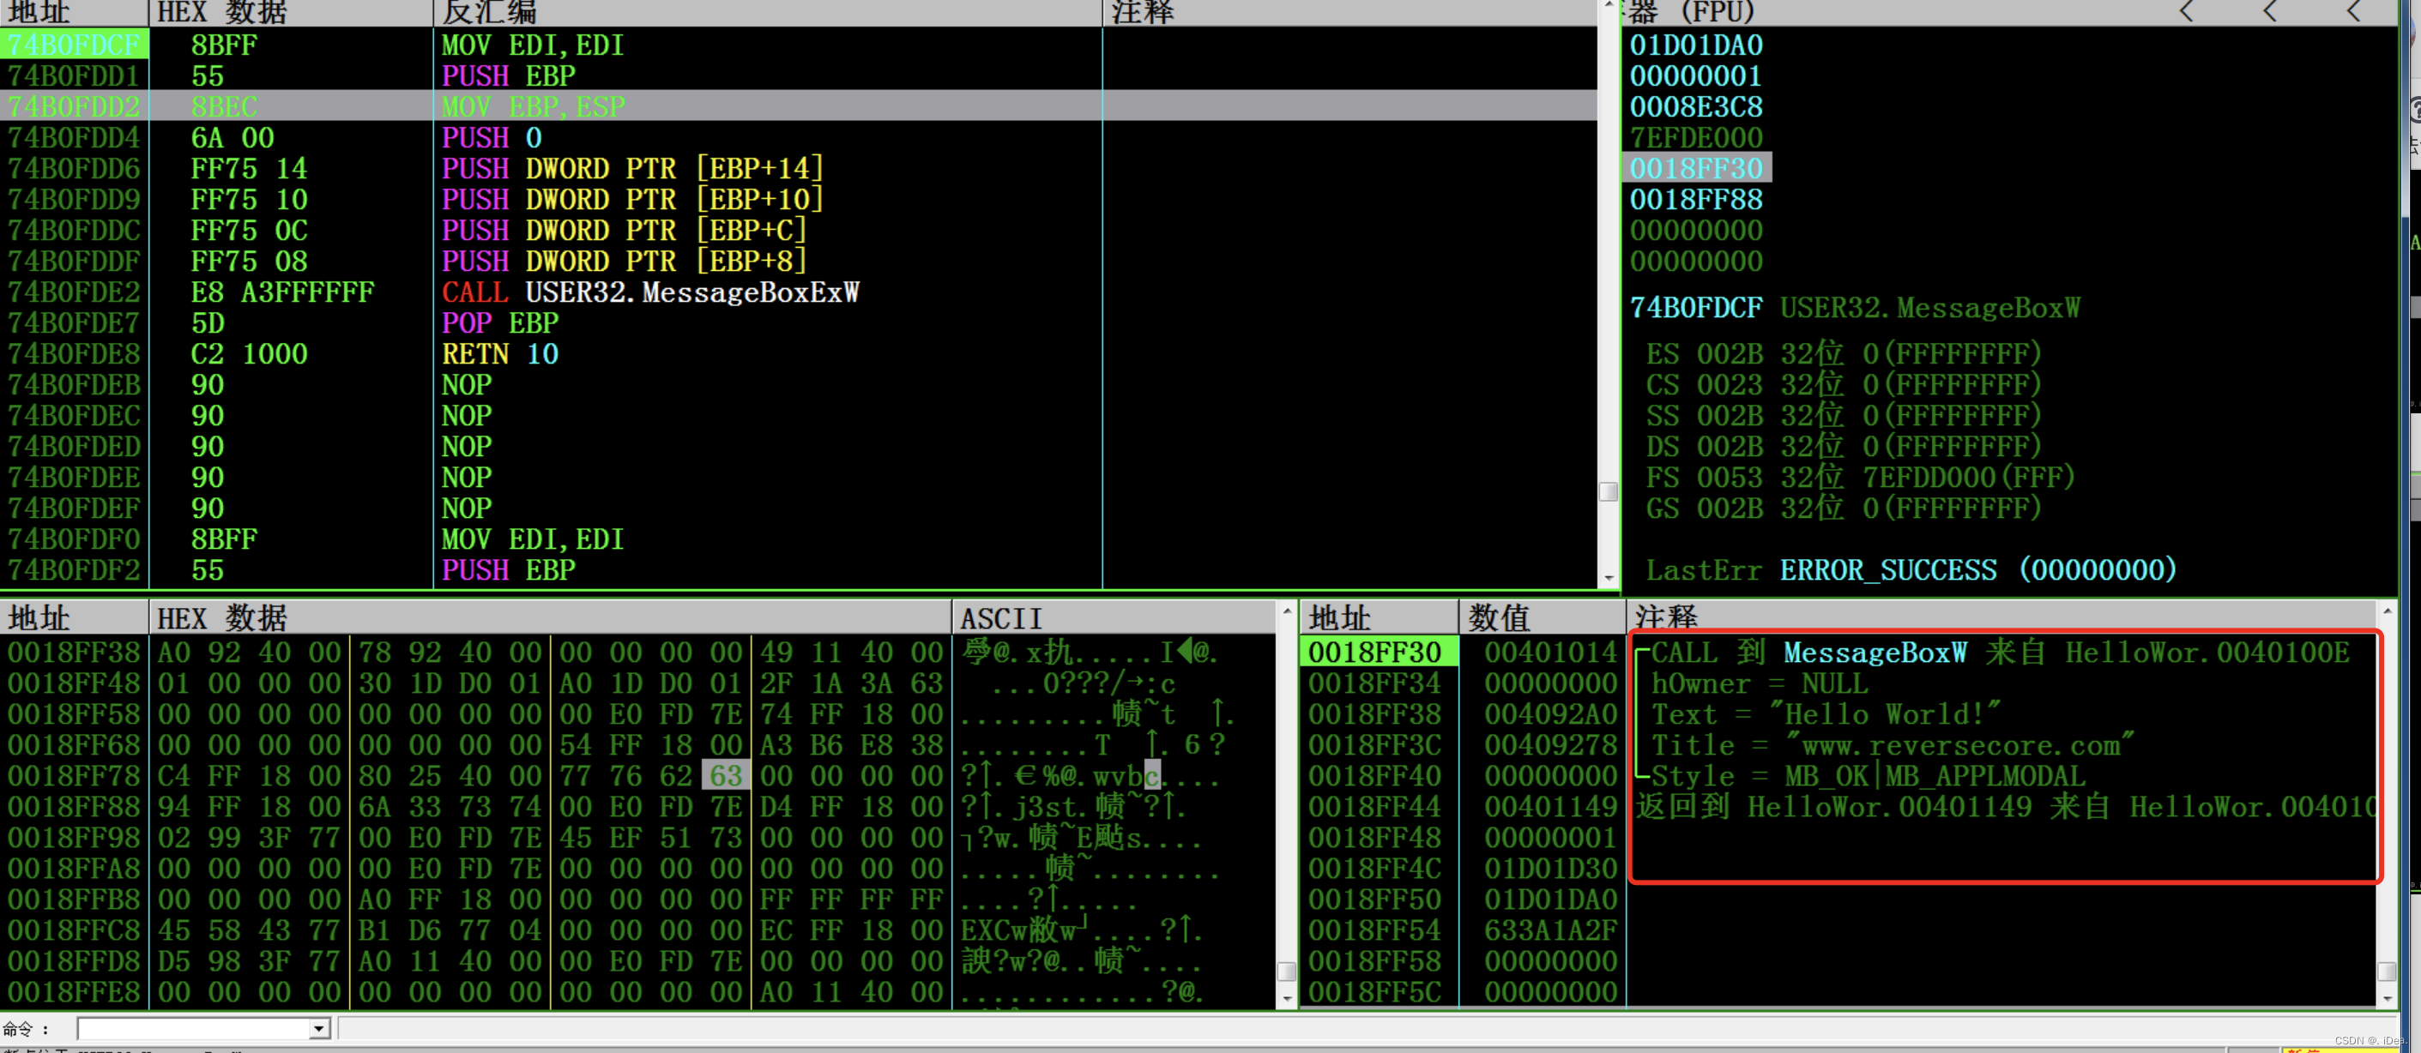
Task: Select the CS 0023 segment register line
Action: point(1844,385)
